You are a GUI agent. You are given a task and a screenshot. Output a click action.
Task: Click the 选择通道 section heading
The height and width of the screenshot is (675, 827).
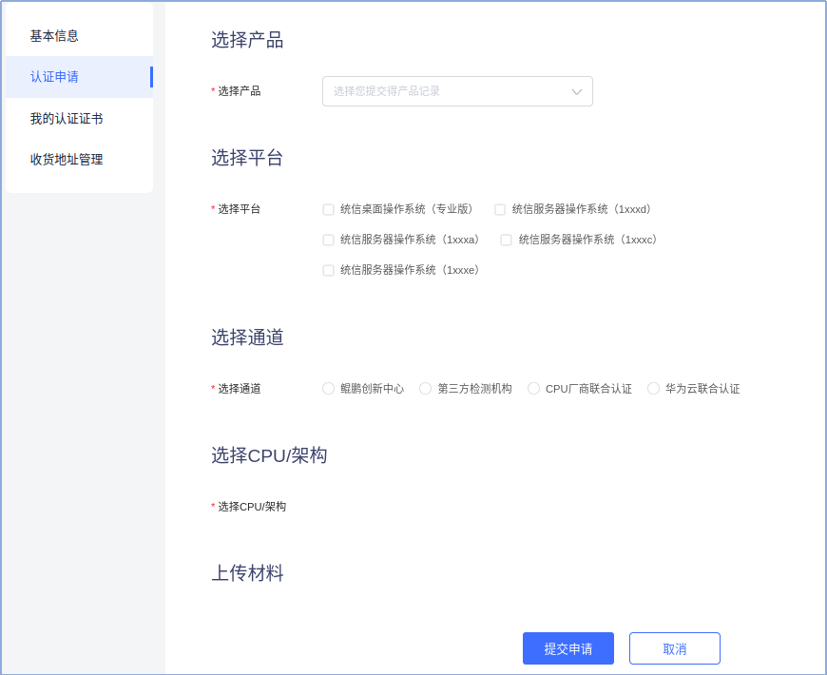[247, 337]
